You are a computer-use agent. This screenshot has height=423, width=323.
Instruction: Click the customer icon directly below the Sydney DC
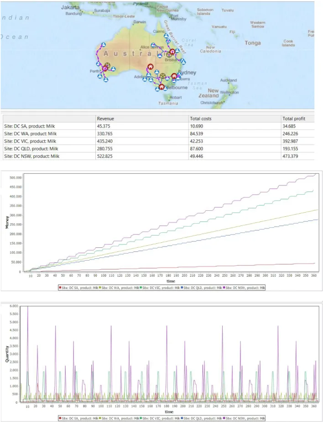[174, 80]
